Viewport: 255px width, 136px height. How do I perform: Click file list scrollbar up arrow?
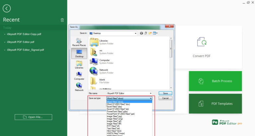pyautogui.click(x=171, y=38)
